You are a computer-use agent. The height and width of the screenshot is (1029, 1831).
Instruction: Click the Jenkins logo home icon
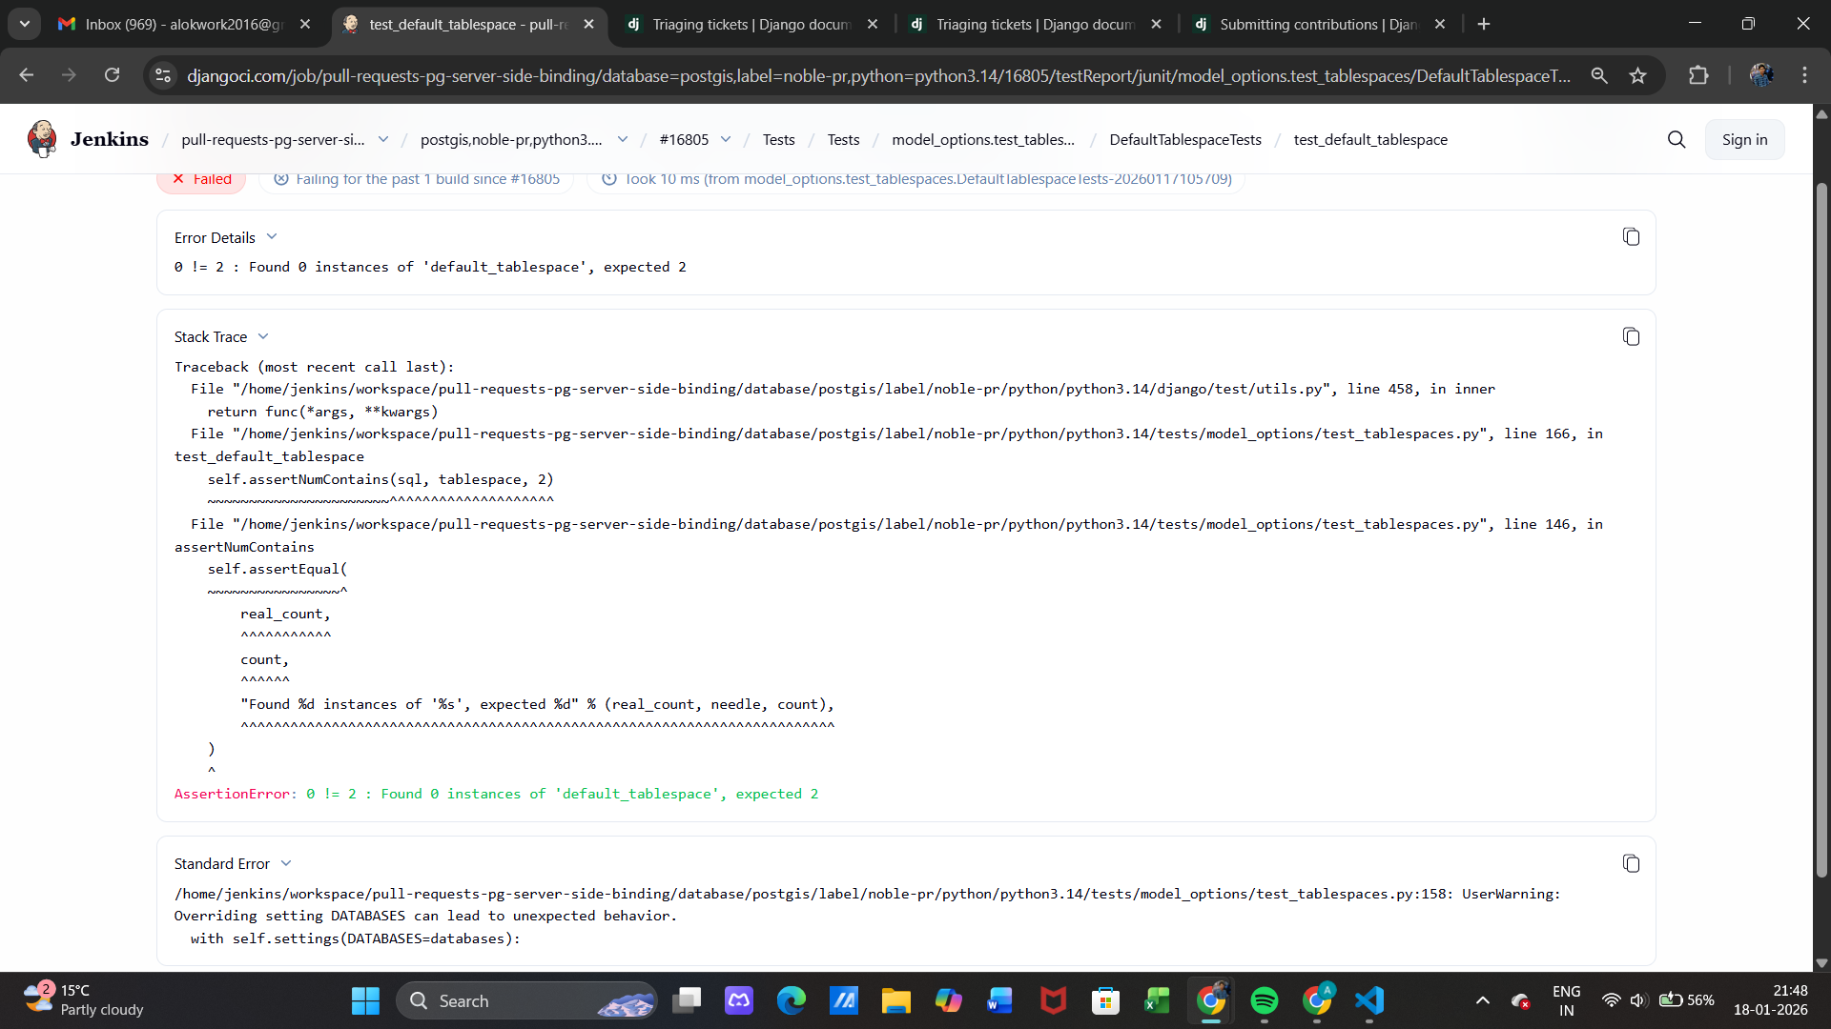42,139
